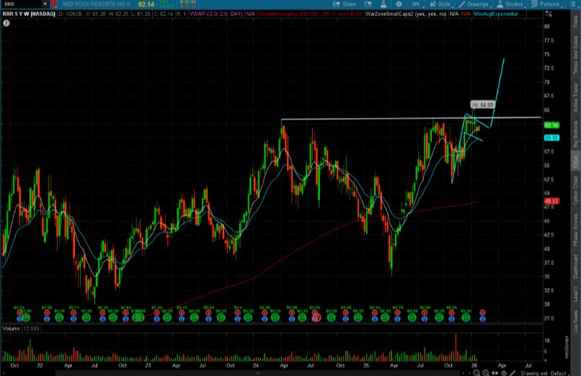Click the green 62.14 price axis label
This screenshot has height=376, width=581.
(x=551, y=125)
